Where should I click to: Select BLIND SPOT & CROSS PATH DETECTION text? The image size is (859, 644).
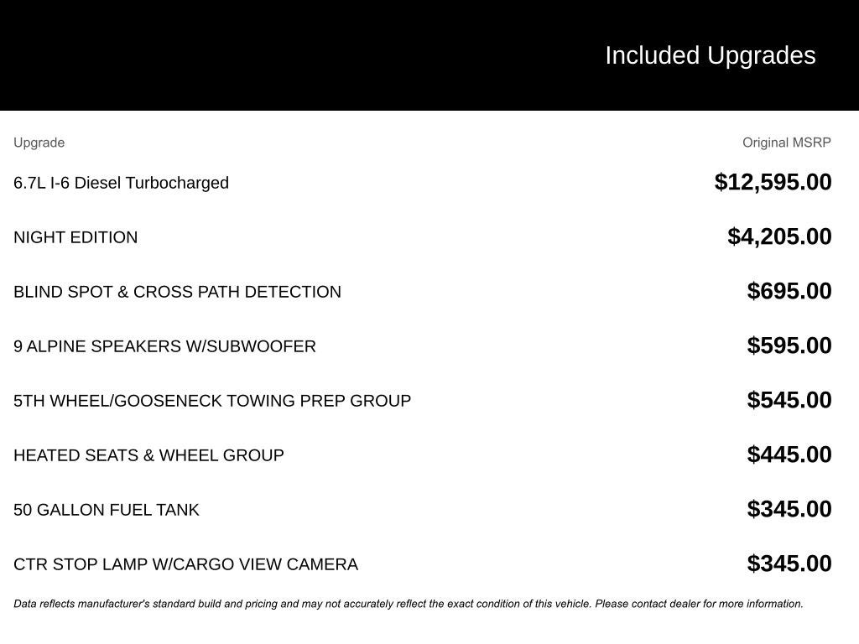[x=177, y=292]
